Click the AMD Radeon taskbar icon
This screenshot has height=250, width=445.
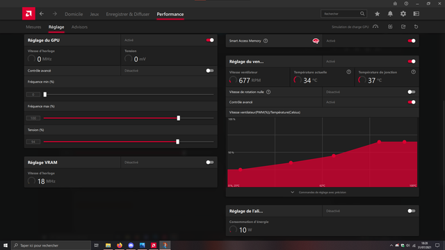[x=154, y=245]
